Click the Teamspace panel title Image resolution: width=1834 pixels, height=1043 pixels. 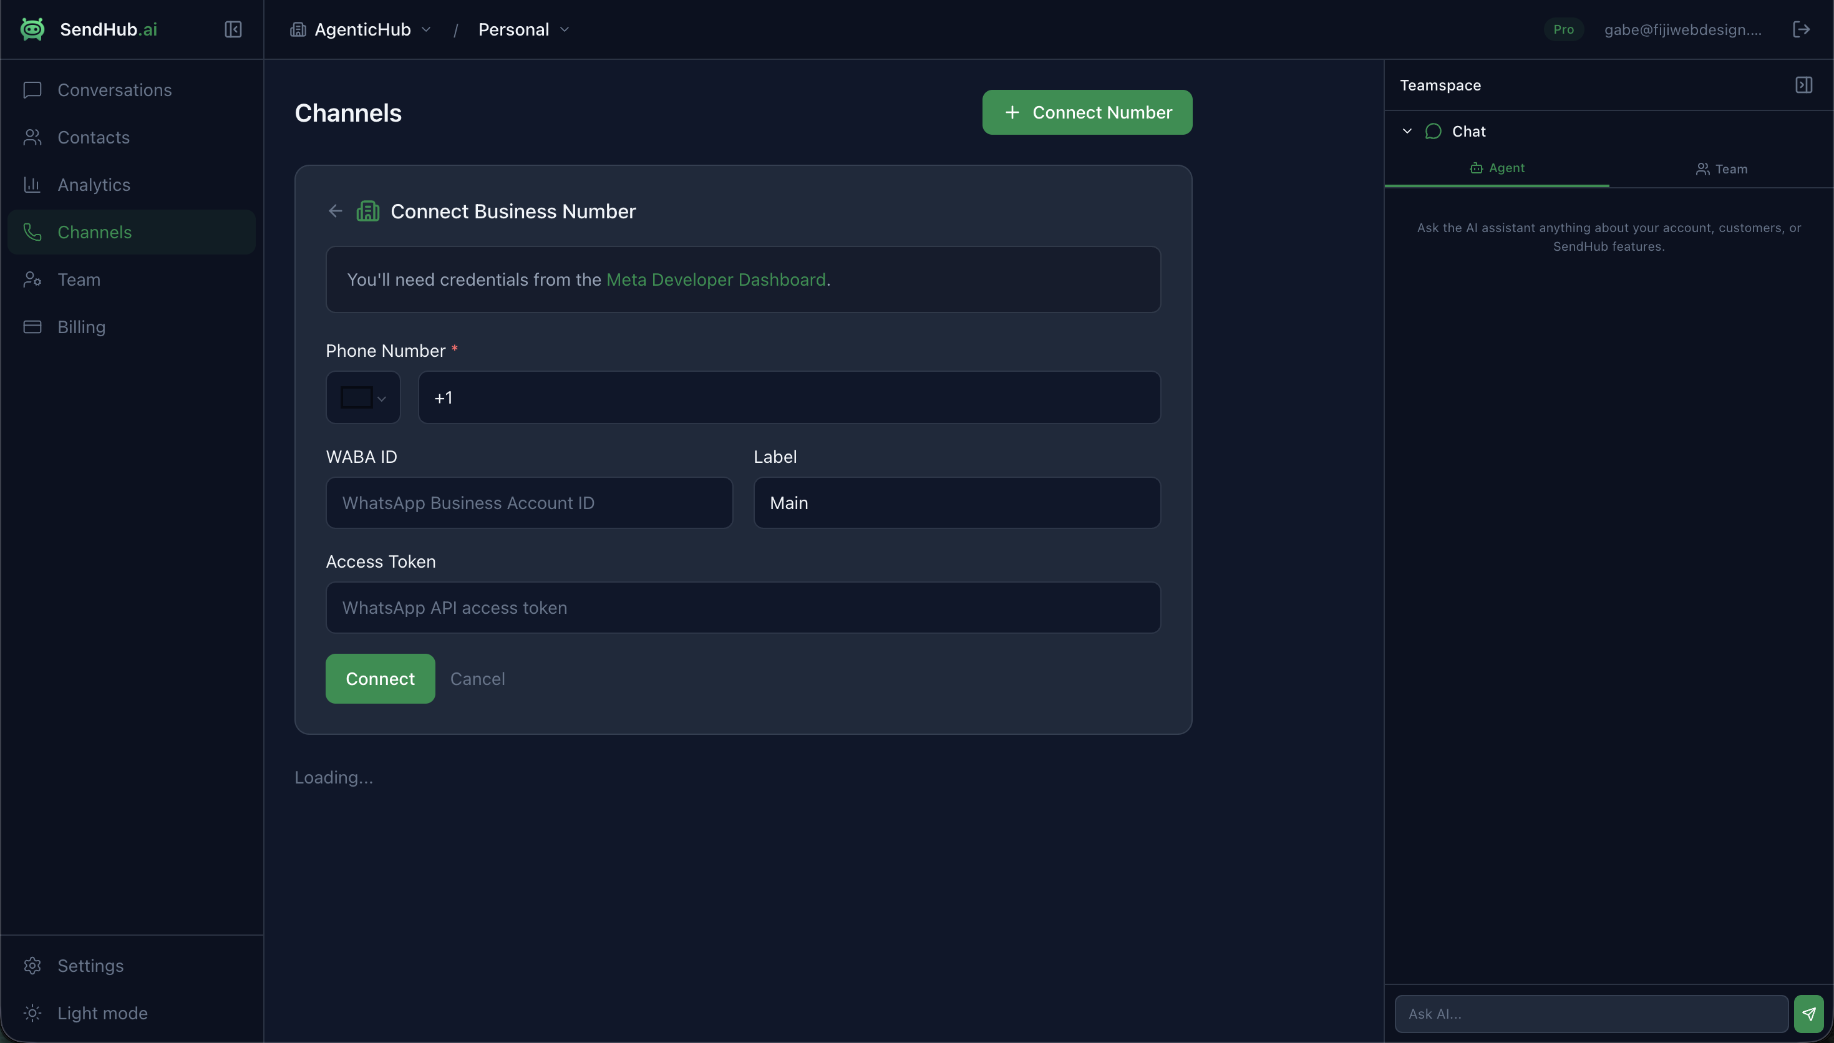(1440, 85)
